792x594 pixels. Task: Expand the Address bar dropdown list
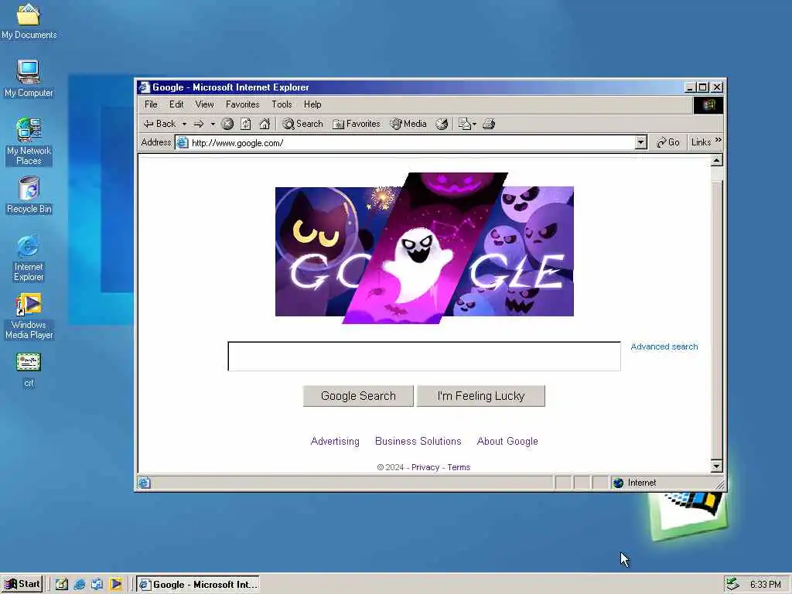pos(641,143)
